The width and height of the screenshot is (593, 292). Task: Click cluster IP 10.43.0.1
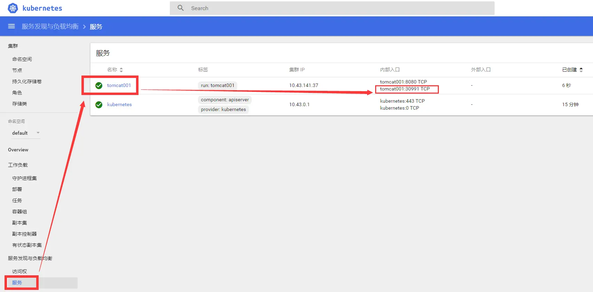pos(299,104)
